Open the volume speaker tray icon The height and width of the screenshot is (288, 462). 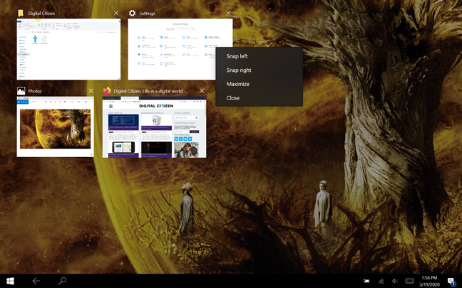(x=395, y=281)
